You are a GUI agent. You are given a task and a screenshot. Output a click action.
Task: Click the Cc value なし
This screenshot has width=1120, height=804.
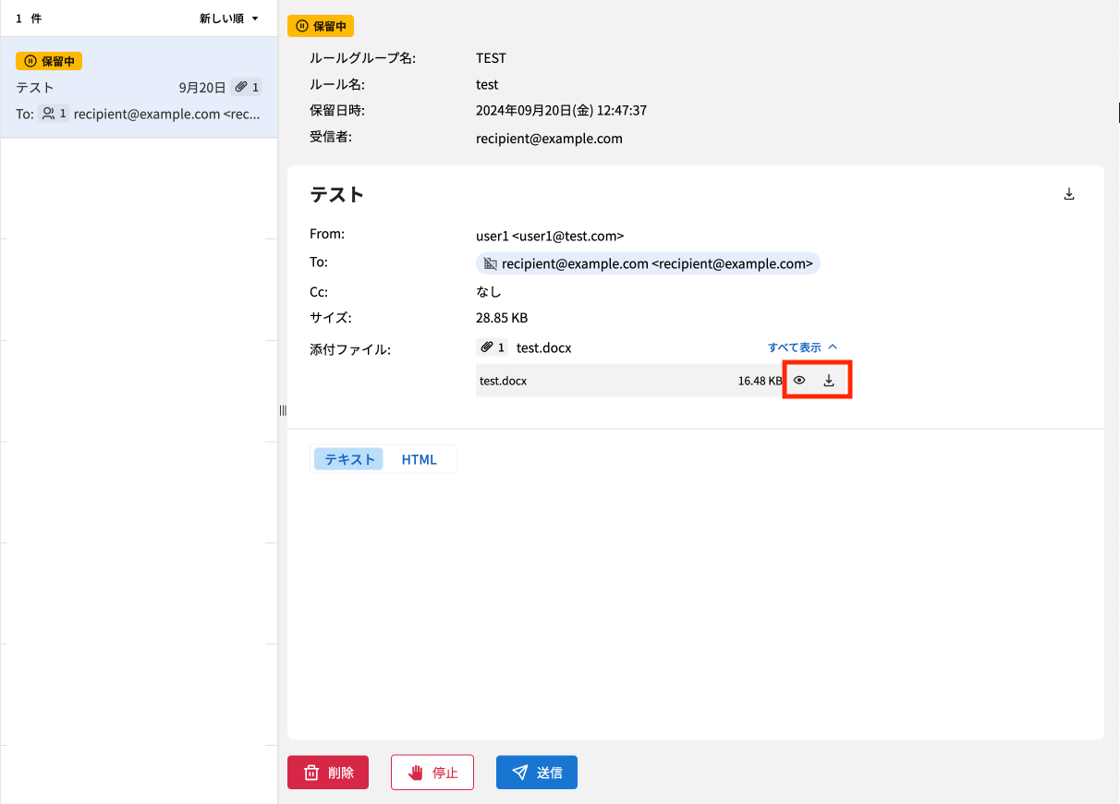489,292
